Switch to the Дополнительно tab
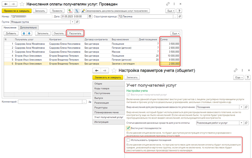Screen dimensions: 252x158 point(28,28)
